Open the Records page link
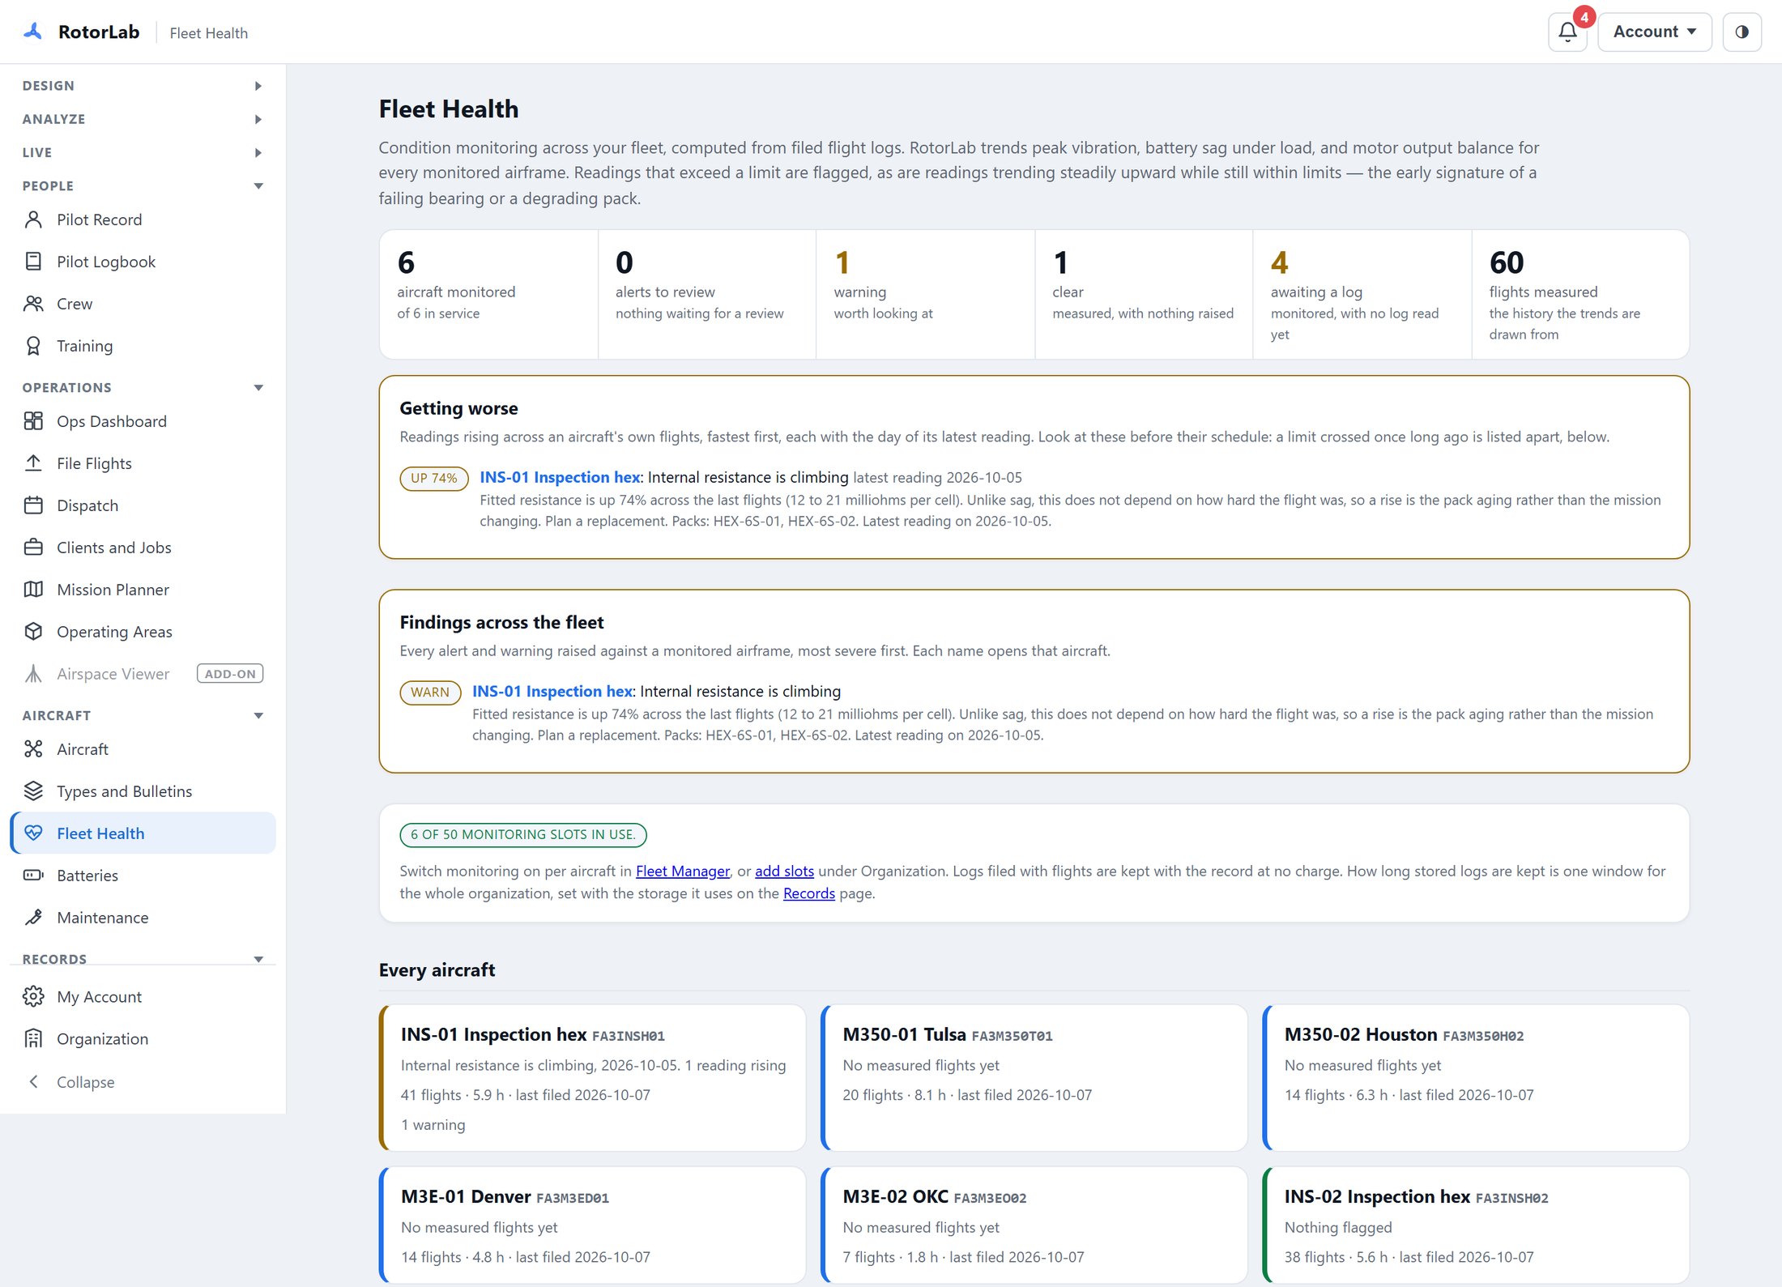 pos(808,893)
